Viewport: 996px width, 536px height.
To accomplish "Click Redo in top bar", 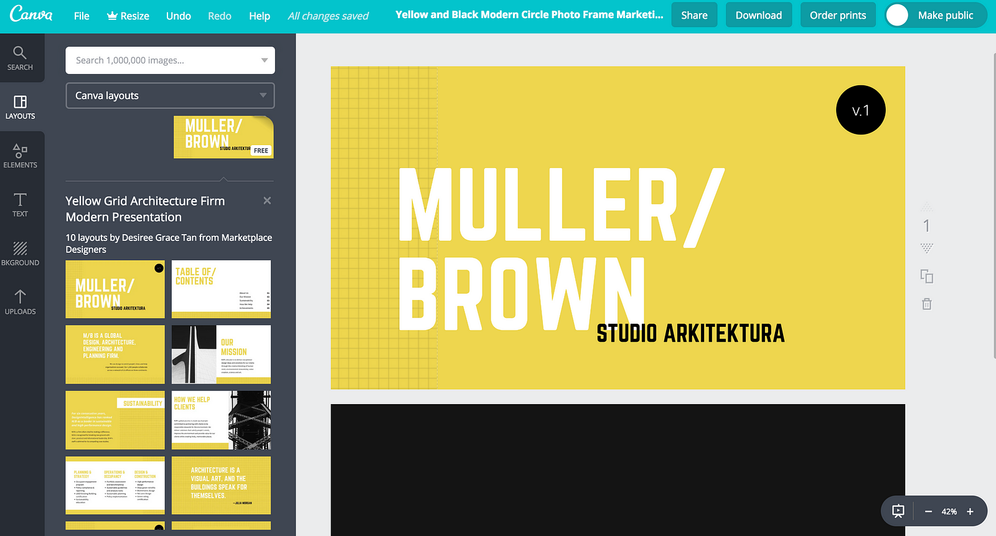I will [220, 16].
